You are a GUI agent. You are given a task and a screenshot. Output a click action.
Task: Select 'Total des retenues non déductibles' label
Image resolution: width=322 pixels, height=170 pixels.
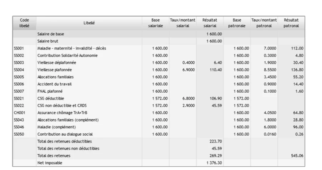68,149
